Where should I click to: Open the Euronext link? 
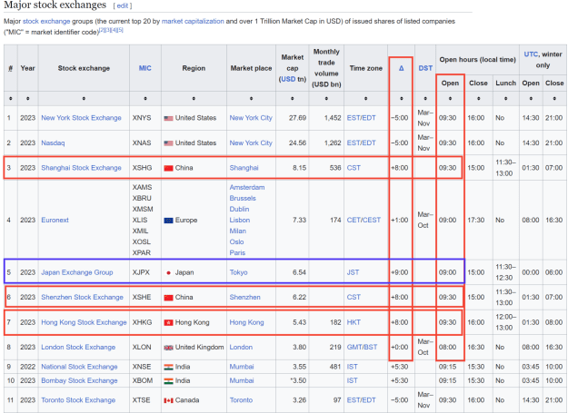point(55,220)
